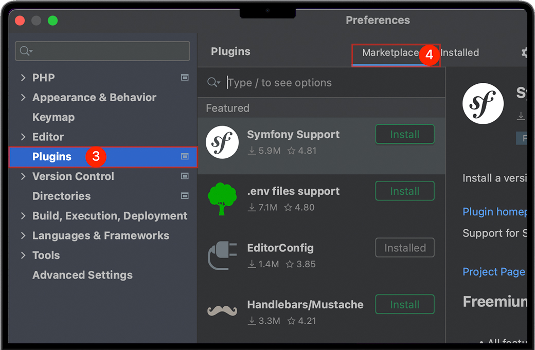Click the green tree .env plugin icon
The image size is (535, 350).
[x=222, y=199]
